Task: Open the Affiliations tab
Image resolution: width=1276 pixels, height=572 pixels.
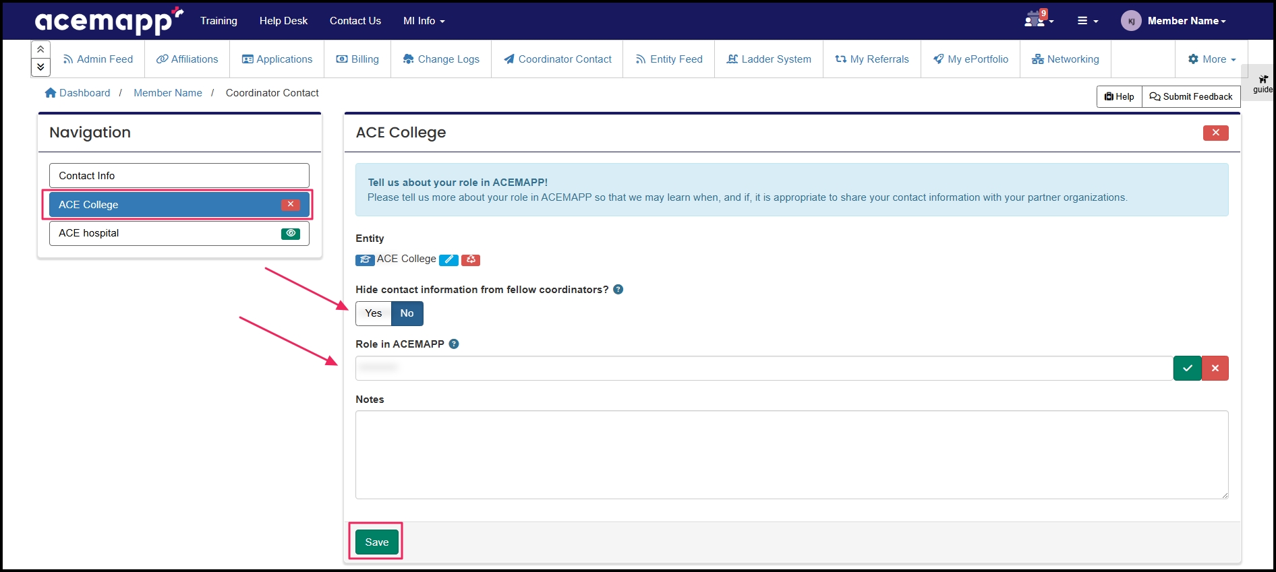Action: pyautogui.click(x=187, y=59)
